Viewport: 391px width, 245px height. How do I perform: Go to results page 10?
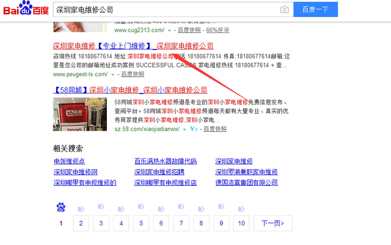(241, 223)
